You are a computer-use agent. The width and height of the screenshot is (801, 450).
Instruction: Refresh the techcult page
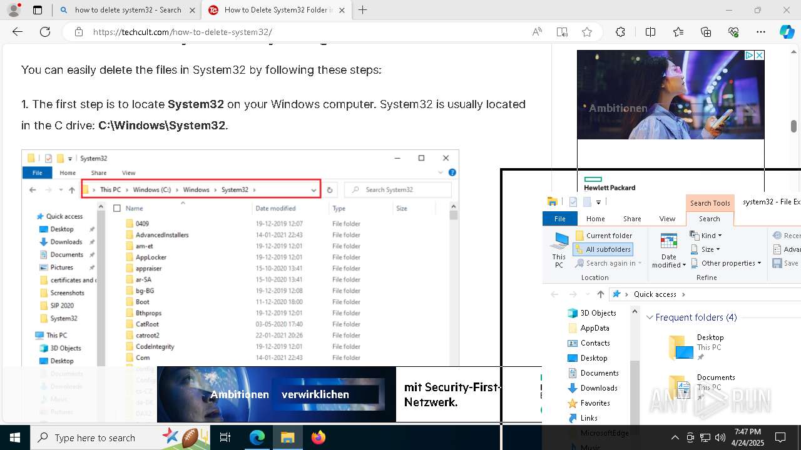coord(45,32)
